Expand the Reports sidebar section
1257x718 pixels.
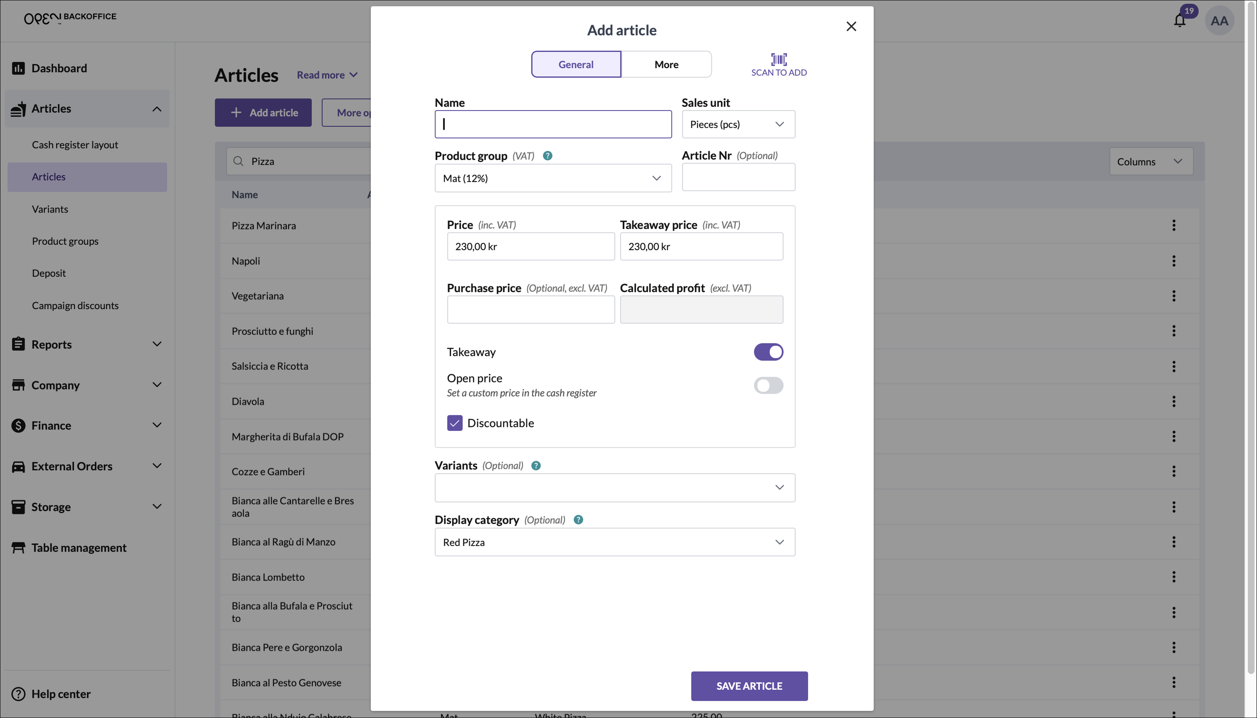click(156, 344)
